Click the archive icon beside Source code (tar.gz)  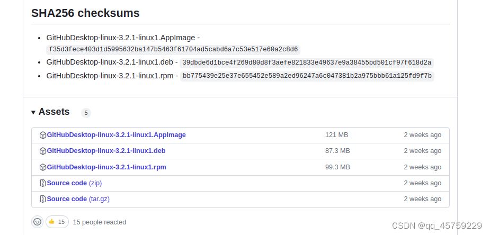43,199
